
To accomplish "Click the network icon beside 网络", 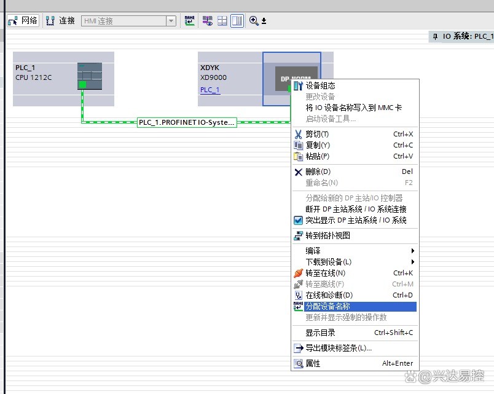I will [13, 21].
